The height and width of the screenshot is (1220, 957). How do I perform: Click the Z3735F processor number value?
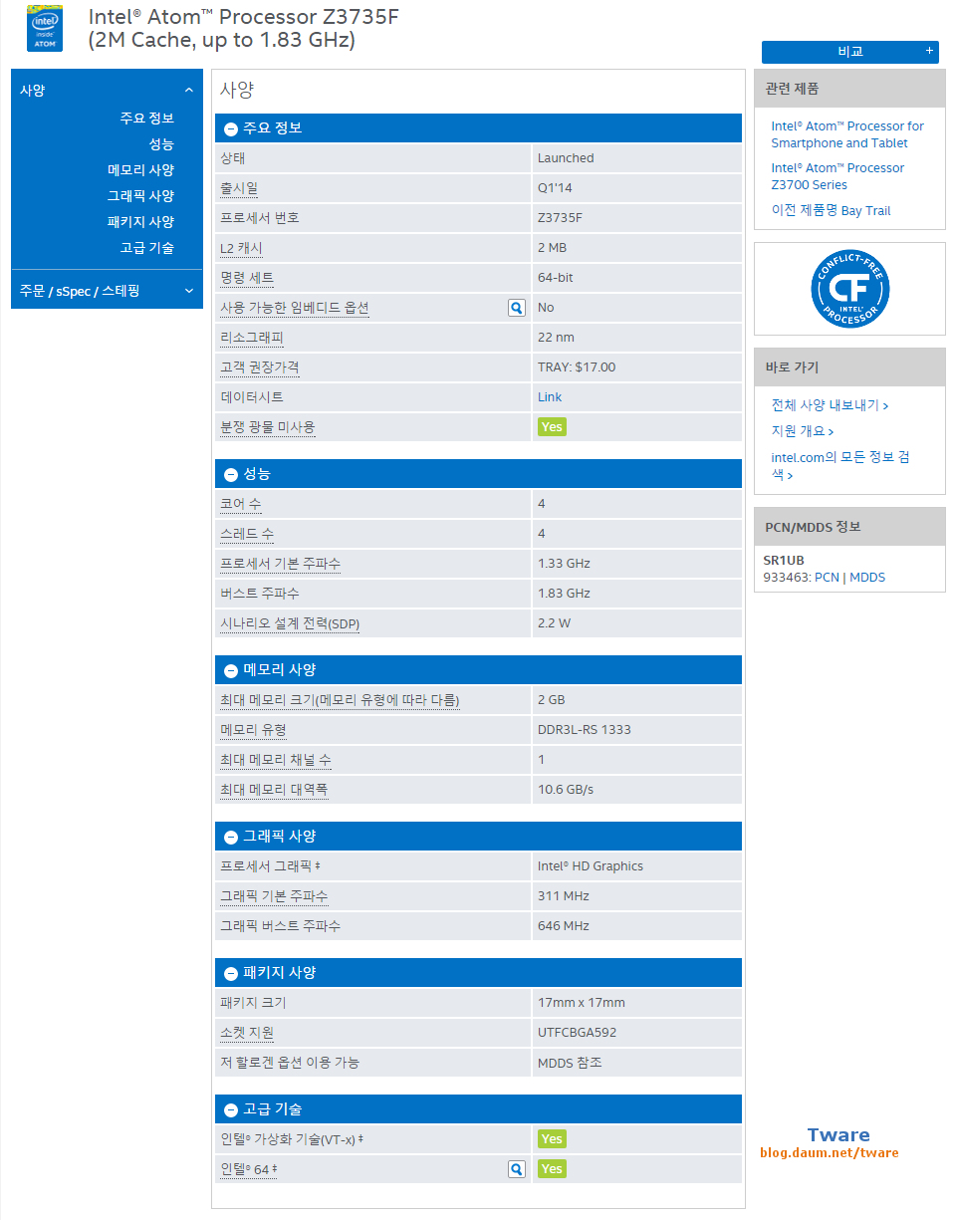pos(560,218)
